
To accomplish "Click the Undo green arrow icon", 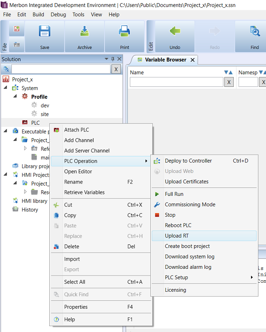I will [175, 31].
